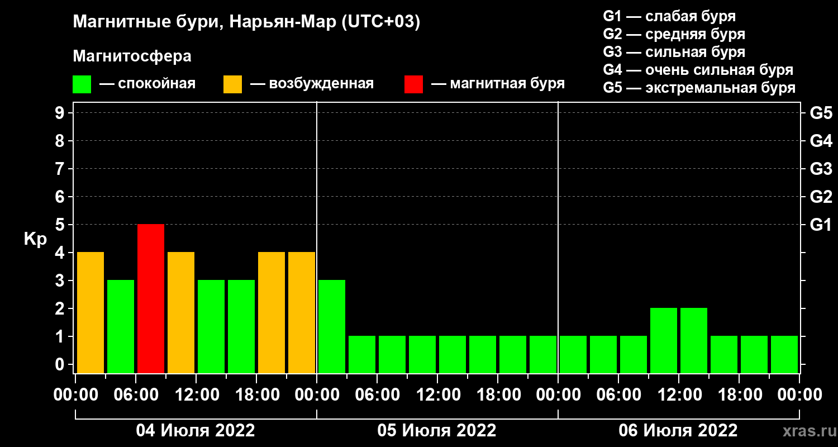
Task: Click the '12:00' time label for 06 July
Action: click(x=679, y=395)
